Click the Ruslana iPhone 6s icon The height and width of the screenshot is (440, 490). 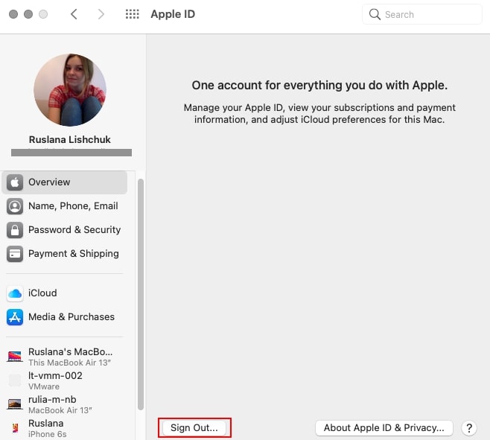pyautogui.click(x=15, y=428)
